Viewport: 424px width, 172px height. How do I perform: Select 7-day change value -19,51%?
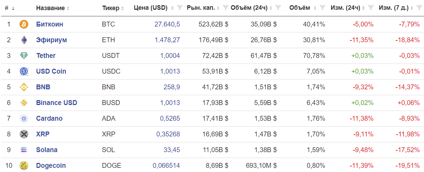pyautogui.click(x=408, y=166)
